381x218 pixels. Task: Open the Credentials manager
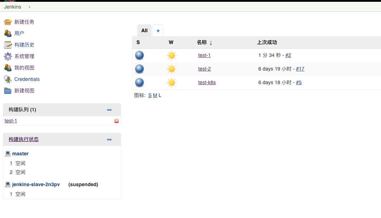27,79
